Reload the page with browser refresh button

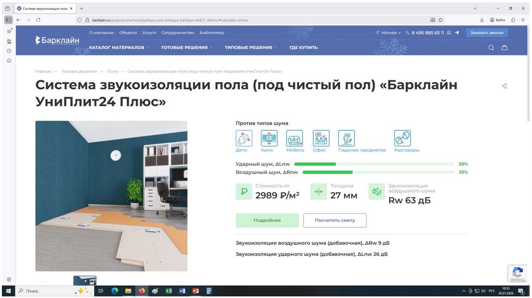click(x=38, y=20)
